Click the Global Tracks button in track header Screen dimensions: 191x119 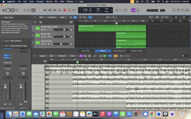[x=71, y=22]
